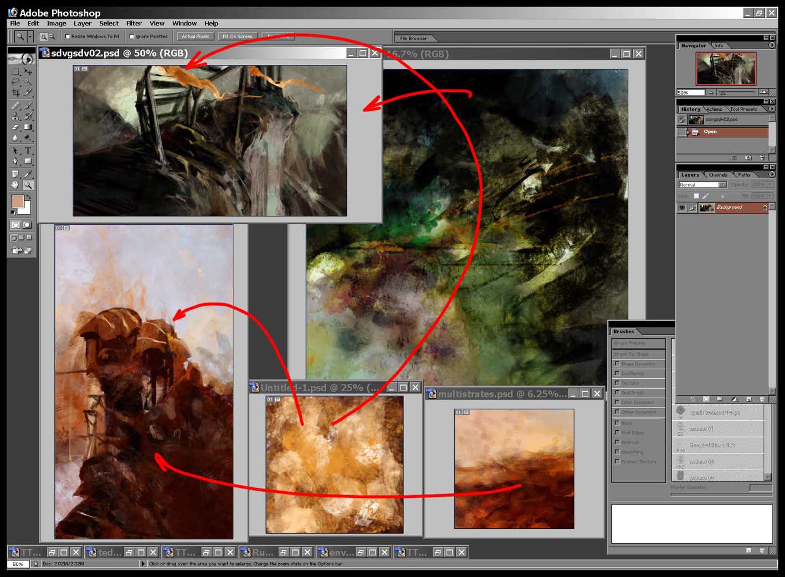Select the Lasso tool
Viewport: 785px width, 577px height.
pos(16,82)
